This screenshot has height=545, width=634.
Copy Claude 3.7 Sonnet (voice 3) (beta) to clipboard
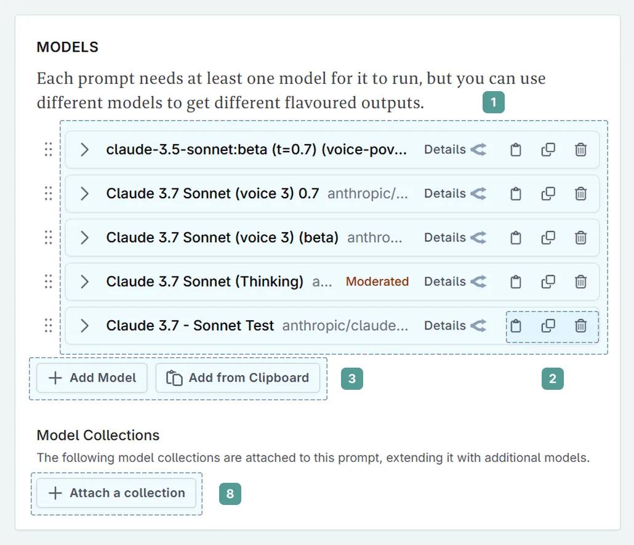tap(516, 237)
